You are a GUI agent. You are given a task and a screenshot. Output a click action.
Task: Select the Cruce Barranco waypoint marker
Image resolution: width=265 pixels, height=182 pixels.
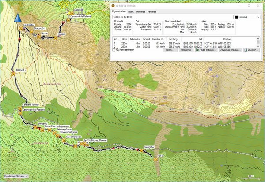click(64, 140)
